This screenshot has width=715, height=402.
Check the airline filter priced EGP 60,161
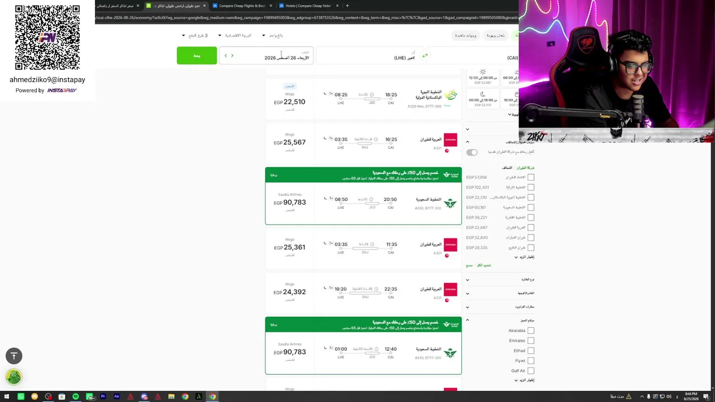click(531, 208)
